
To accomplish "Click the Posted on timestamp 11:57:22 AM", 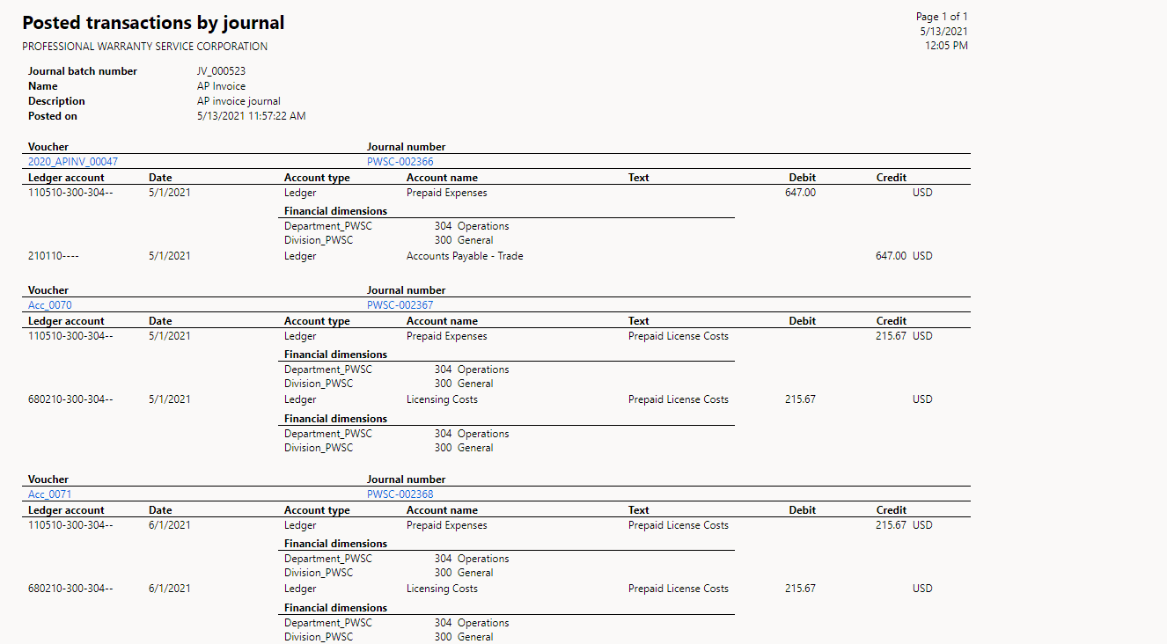I will 251,116.
